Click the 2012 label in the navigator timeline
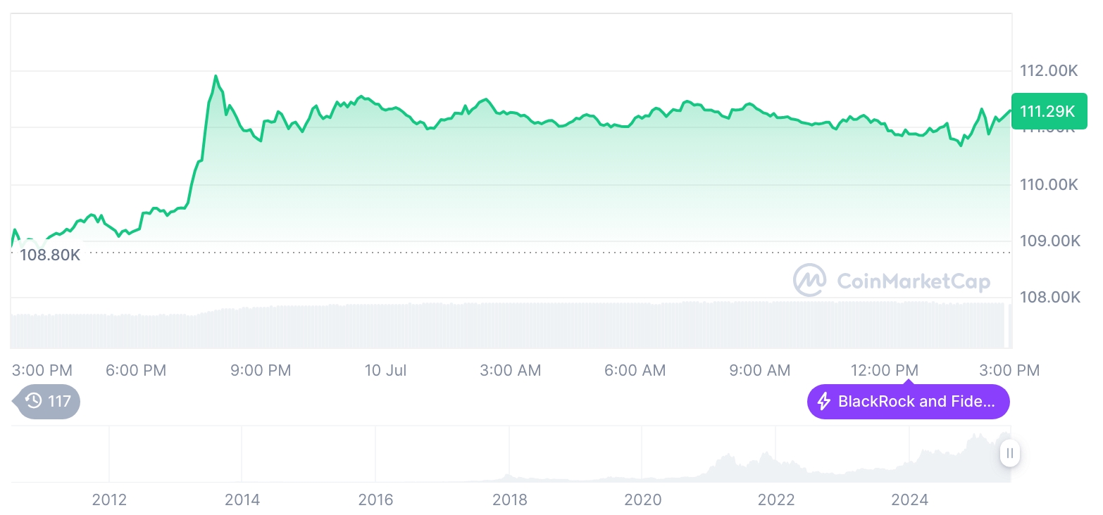Image resolution: width=1103 pixels, height=515 pixels. [x=109, y=500]
